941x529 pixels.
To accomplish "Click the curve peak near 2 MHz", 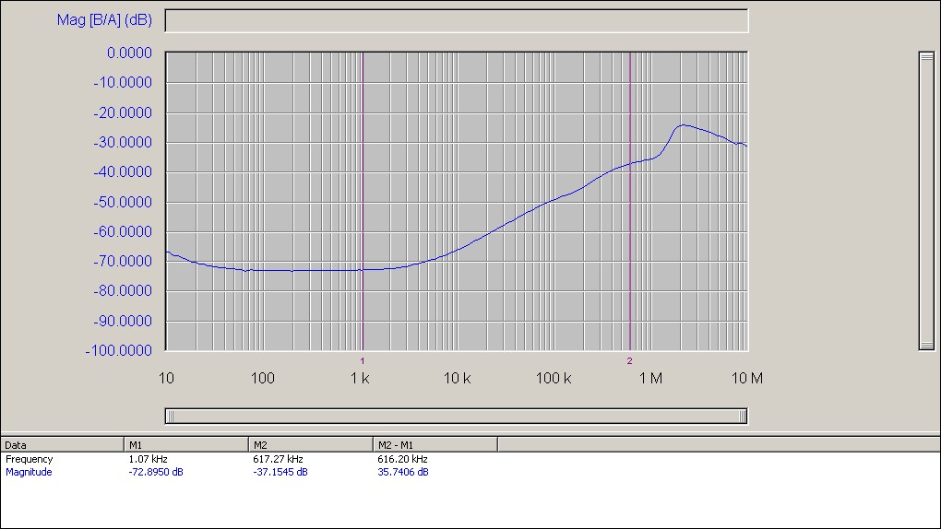I will (x=683, y=124).
